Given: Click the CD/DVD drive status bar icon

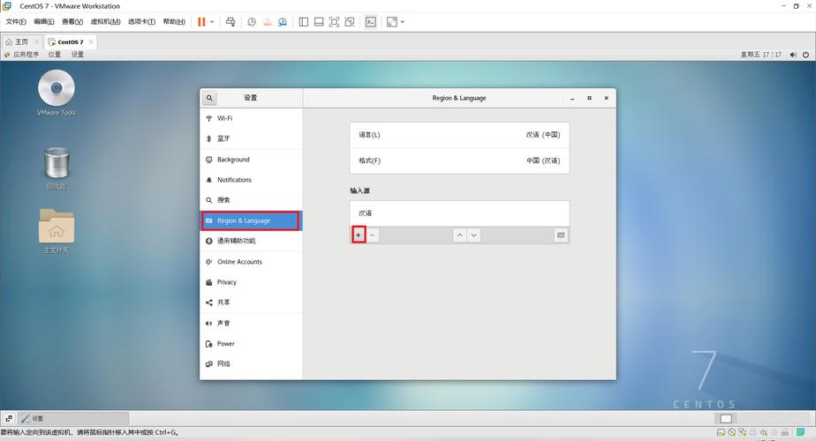Looking at the screenshot, I should [732, 432].
